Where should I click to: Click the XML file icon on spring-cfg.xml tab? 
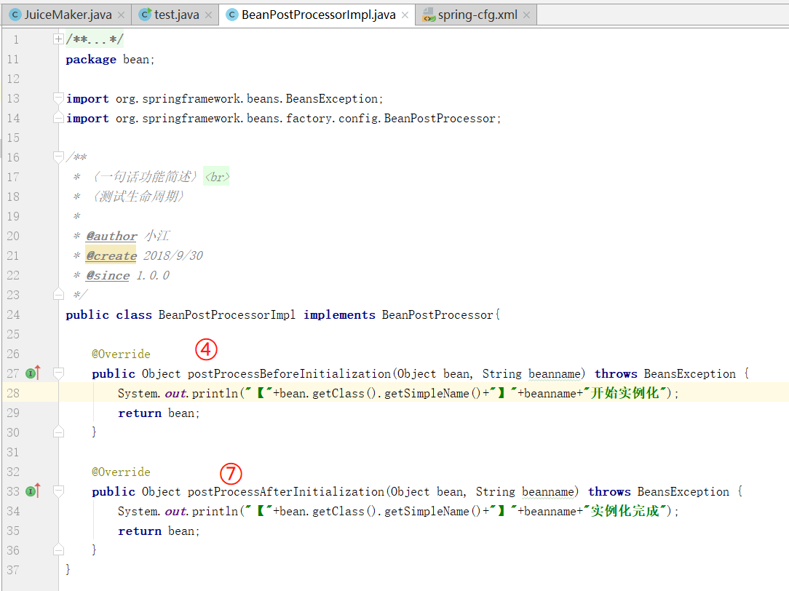point(429,15)
